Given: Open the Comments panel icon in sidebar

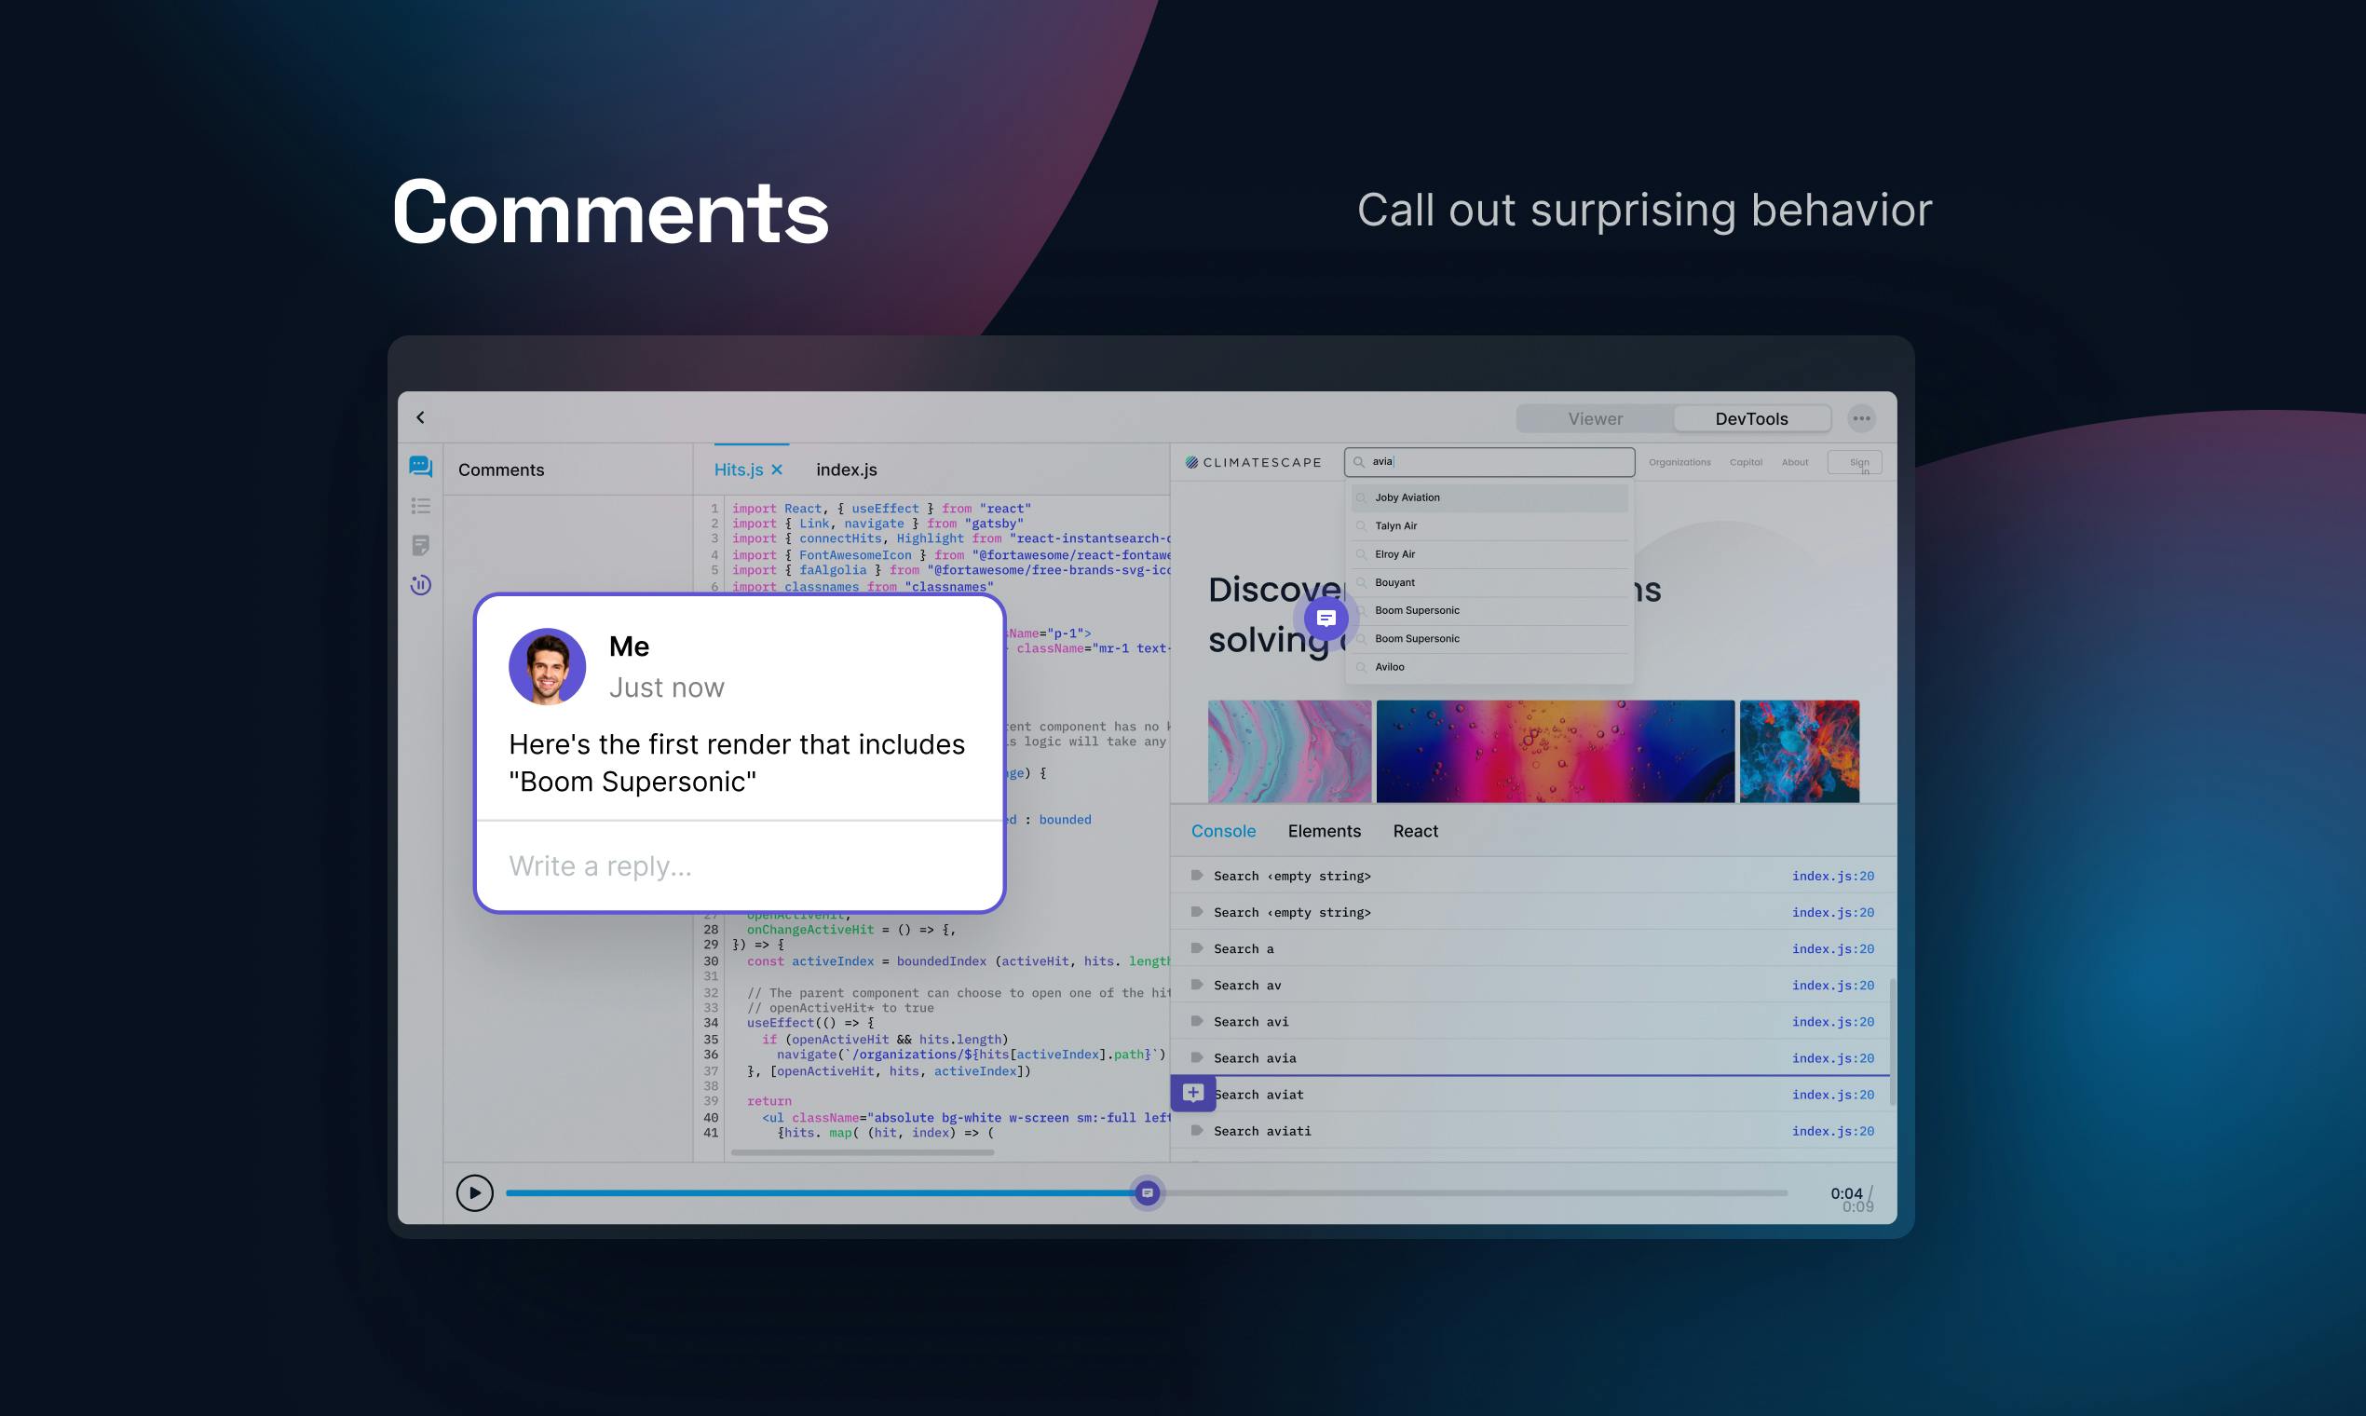Looking at the screenshot, I should tap(421, 467).
